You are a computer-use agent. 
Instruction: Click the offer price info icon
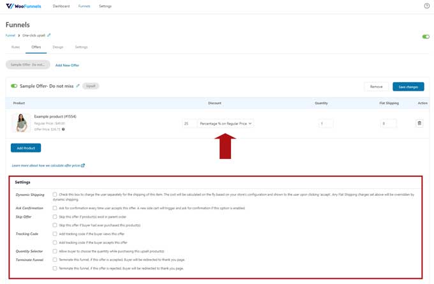[x=63, y=130]
